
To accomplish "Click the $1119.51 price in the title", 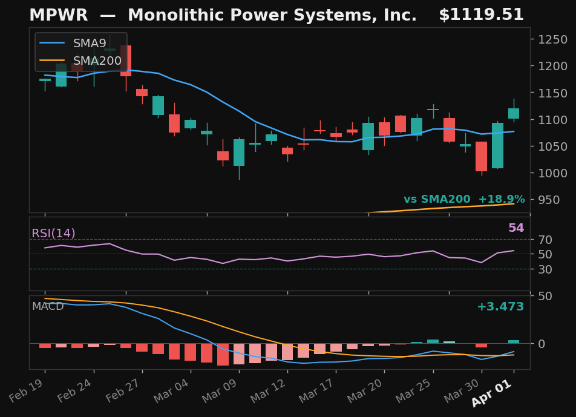I will tap(481, 15).
